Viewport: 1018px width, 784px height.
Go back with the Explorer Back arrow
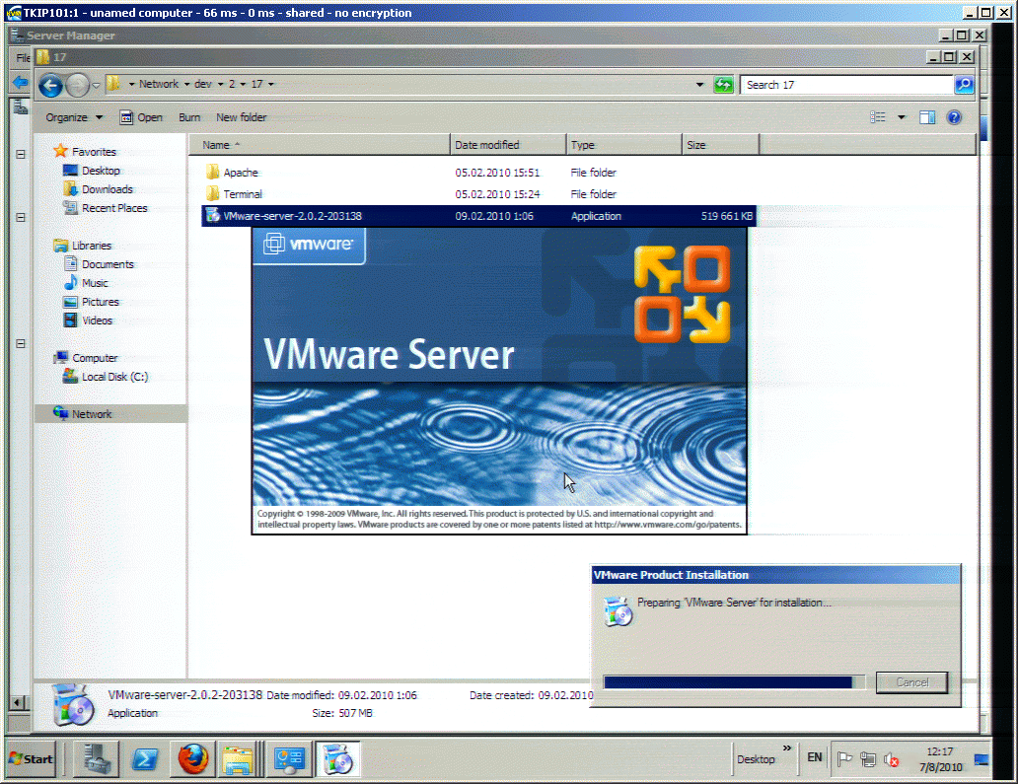[50, 85]
